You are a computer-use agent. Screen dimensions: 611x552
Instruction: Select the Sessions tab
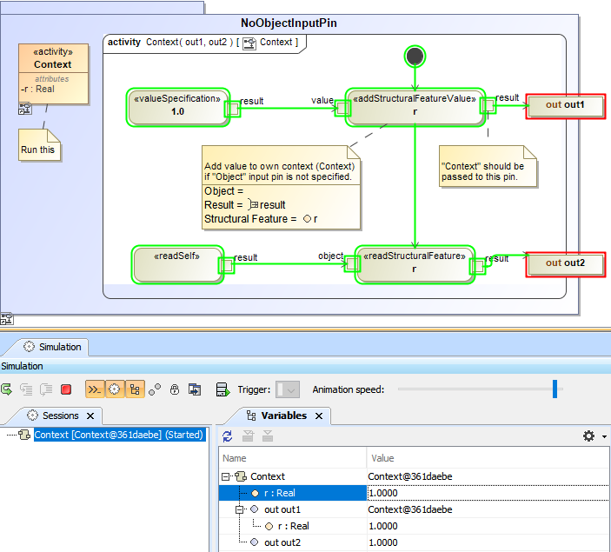[x=60, y=416]
